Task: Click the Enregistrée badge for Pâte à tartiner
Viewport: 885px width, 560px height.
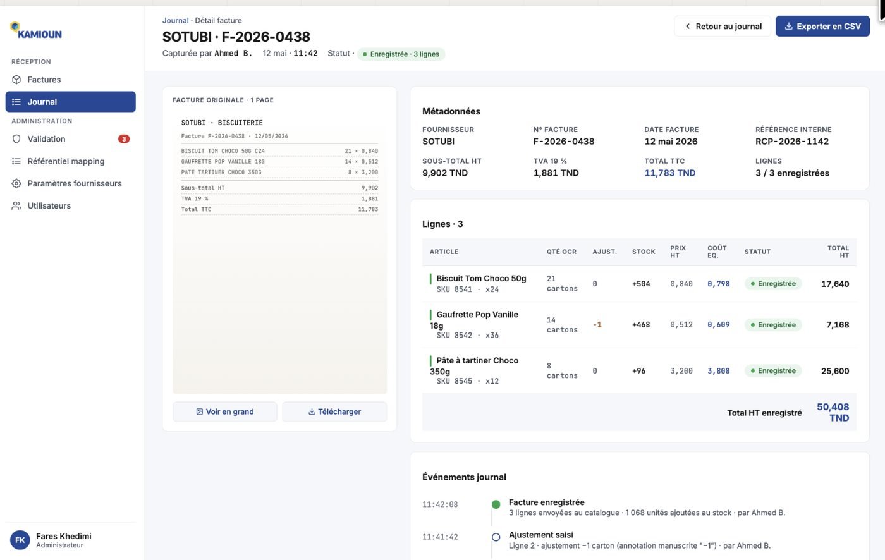Action: pos(773,371)
